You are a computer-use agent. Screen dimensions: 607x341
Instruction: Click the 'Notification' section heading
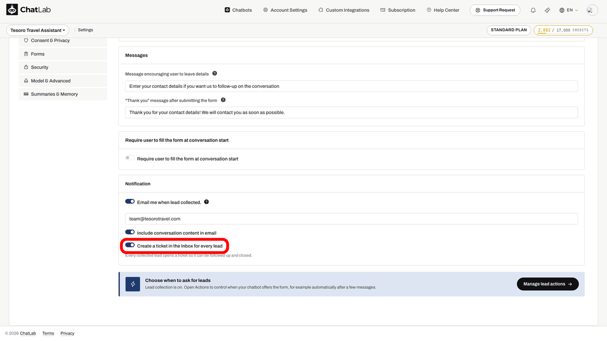[x=138, y=184]
